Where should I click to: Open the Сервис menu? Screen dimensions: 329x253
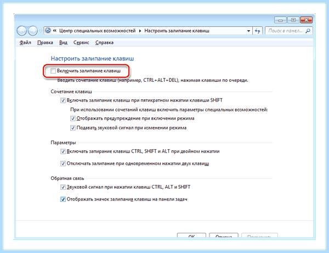81,43
